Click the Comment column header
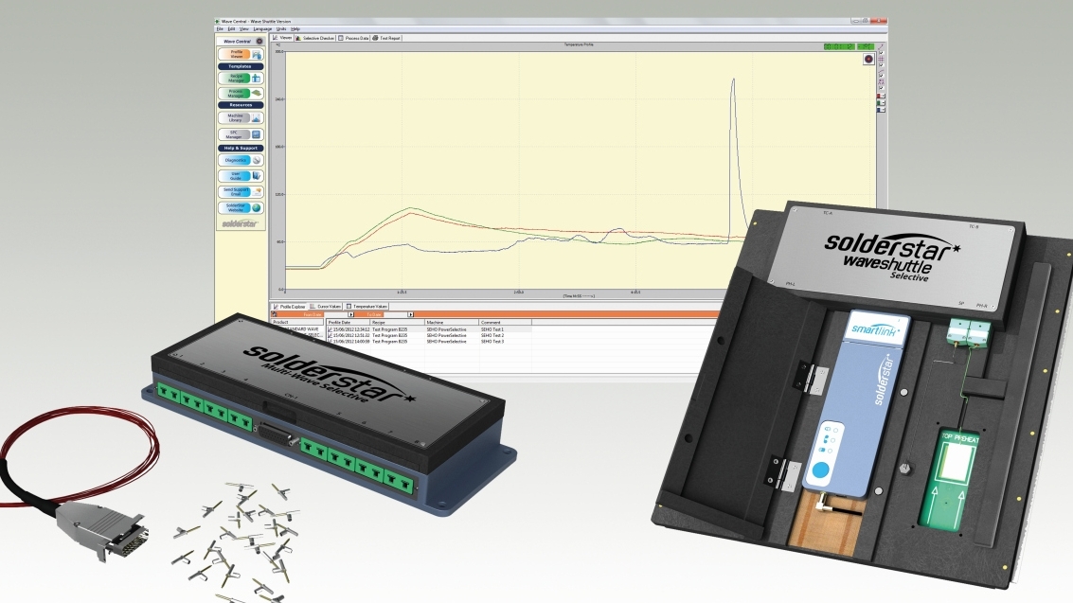 (505, 322)
